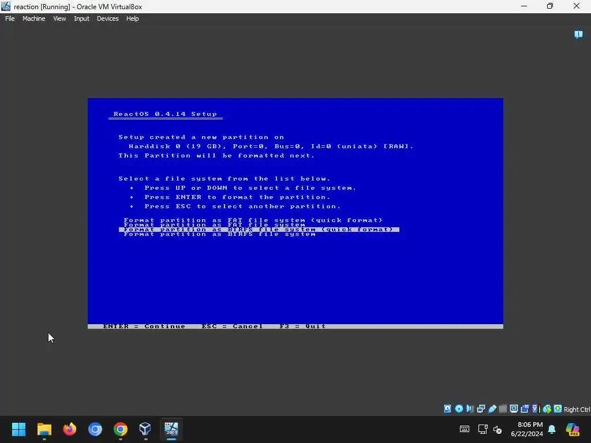Open the View menu
This screenshot has width=591, height=443.
point(59,18)
